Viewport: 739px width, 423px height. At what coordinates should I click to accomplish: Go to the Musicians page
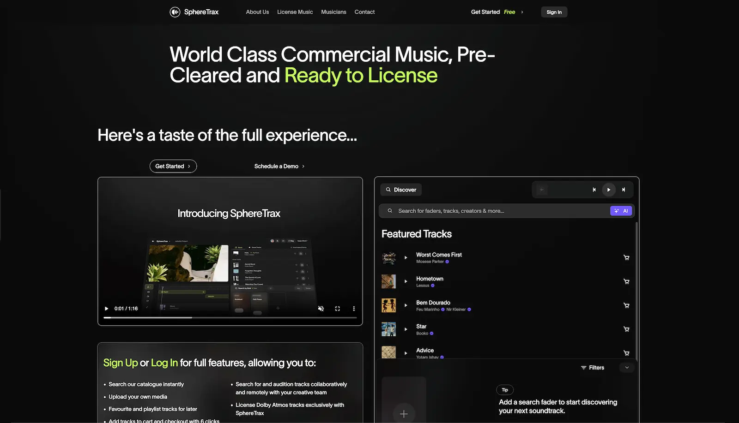(333, 12)
